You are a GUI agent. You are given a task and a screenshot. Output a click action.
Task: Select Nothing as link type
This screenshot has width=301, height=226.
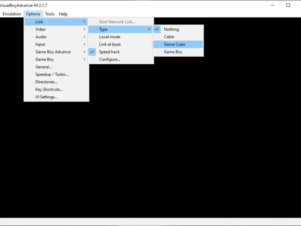178,29
